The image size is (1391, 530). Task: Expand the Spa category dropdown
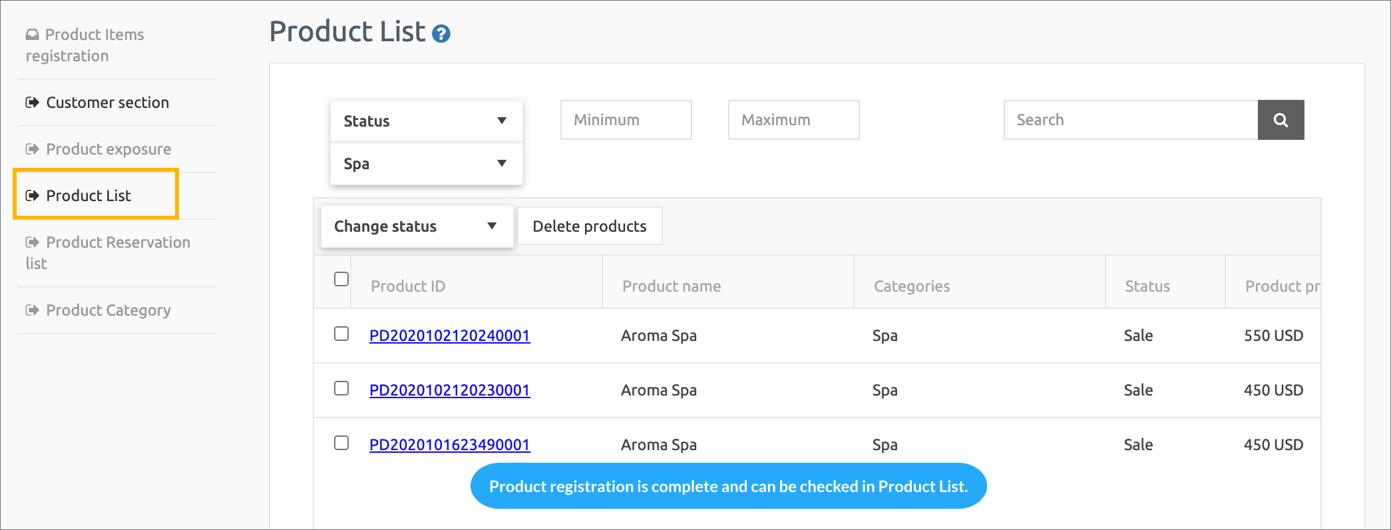[426, 164]
